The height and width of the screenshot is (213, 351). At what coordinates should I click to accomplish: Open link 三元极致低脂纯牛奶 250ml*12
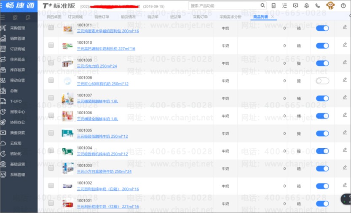pos(102,136)
